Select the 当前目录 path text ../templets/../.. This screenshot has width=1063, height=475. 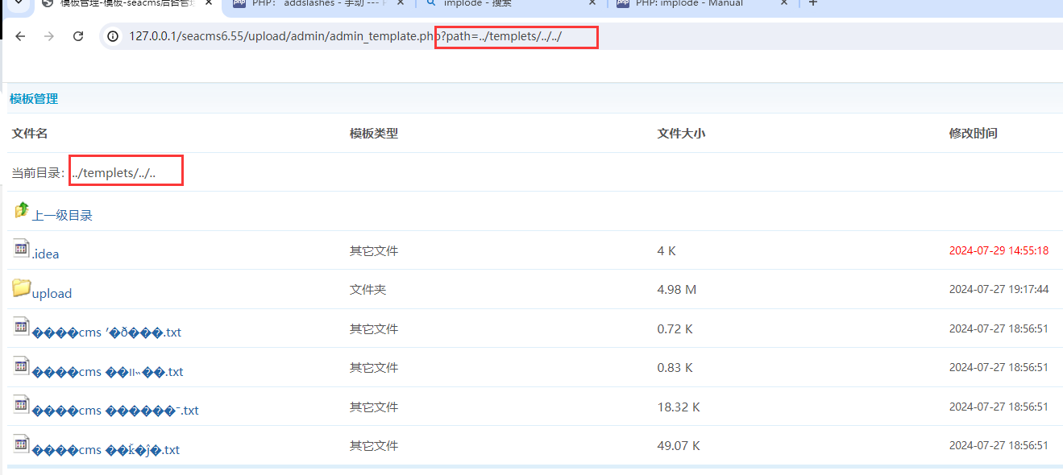pos(114,172)
